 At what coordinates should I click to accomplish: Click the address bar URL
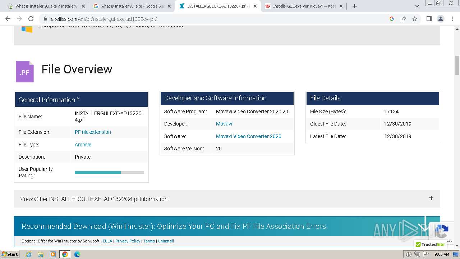point(103,19)
